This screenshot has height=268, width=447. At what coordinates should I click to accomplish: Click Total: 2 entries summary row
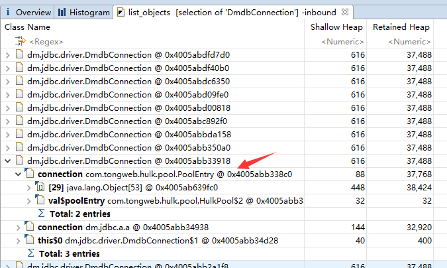[217, 214]
